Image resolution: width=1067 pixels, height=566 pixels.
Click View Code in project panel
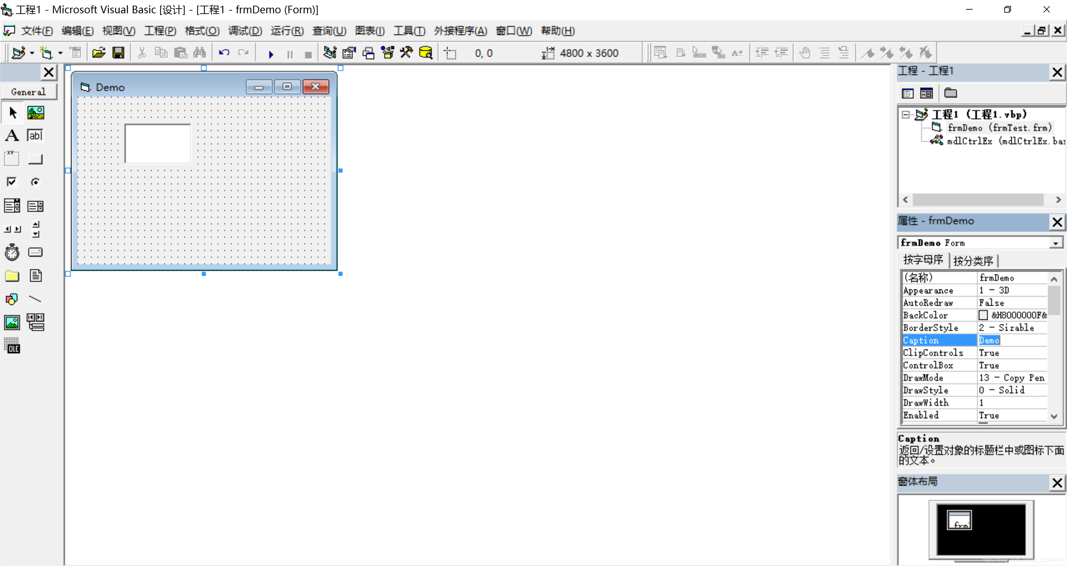pyautogui.click(x=908, y=94)
